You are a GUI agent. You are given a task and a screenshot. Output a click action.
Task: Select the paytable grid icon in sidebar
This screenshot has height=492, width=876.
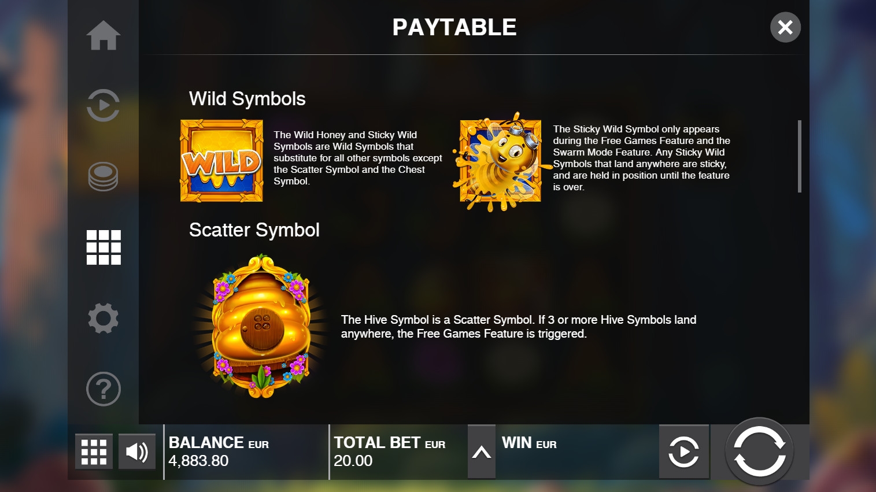104,247
